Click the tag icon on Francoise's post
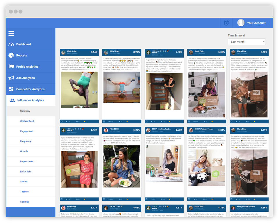279x223 pixels. pyautogui.click(x=127, y=199)
